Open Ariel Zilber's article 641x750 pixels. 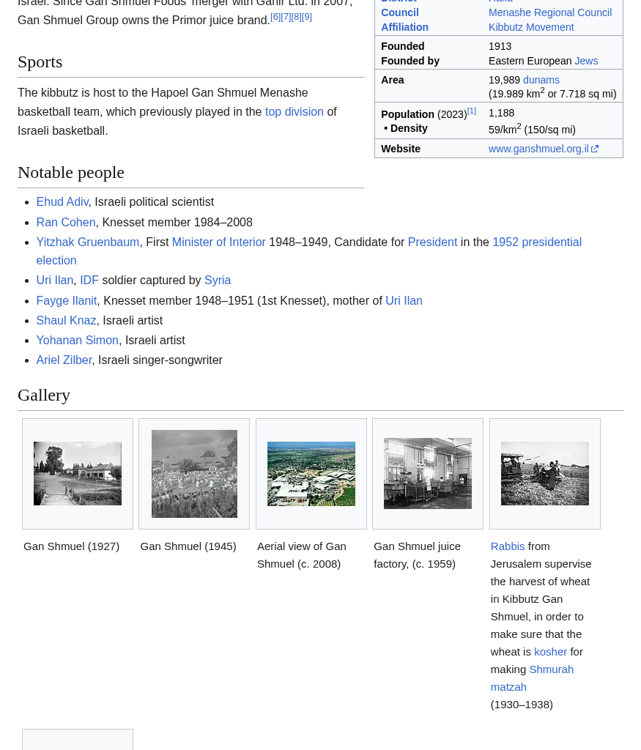[x=64, y=360]
